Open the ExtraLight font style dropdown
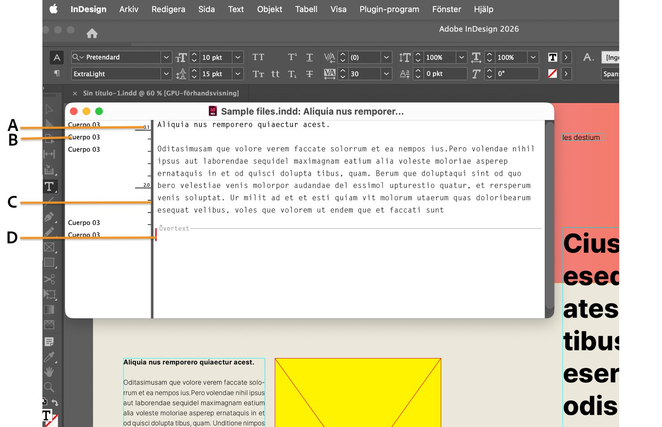This screenshot has width=662, height=427. point(166,74)
